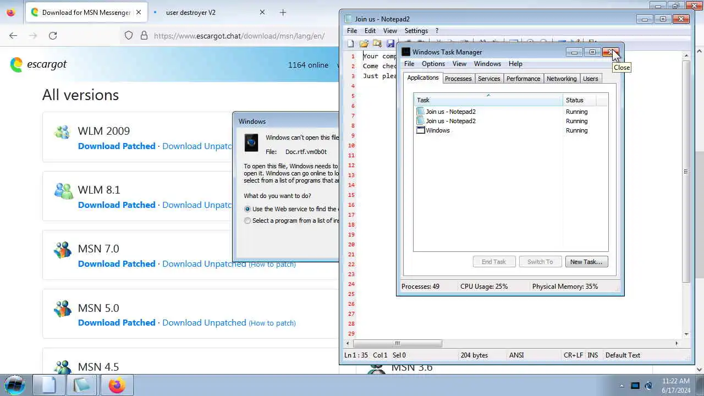704x396 pixels.
Task: Click the Firefox taskbar icon
Action: pos(116,385)
